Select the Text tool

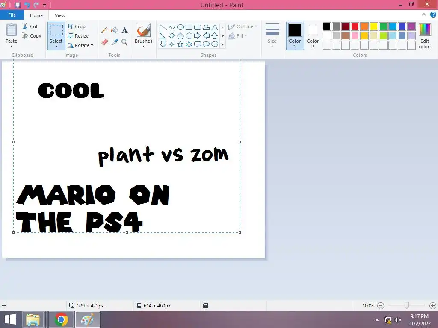[x=124, y=30]
